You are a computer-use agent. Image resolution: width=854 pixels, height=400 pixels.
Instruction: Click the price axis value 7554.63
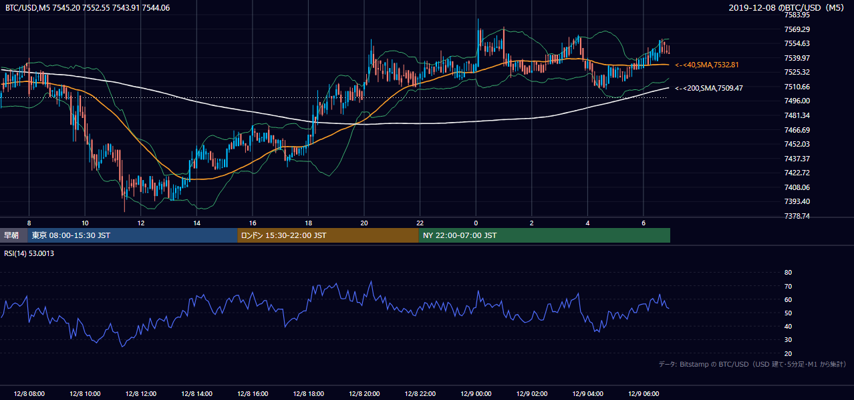tap(797, 44)
